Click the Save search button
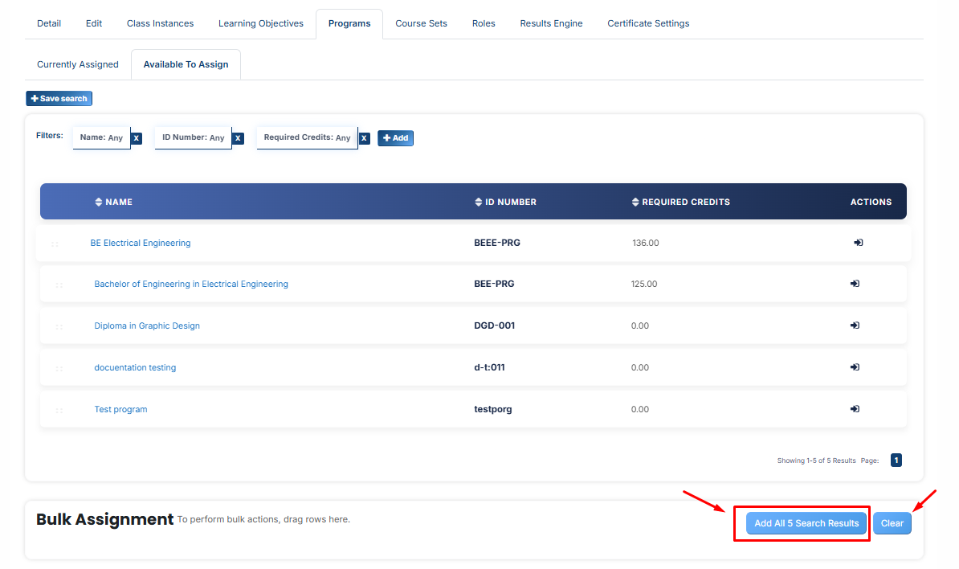The height and width of the screenshot is (569, 959). click(x=59, y=99)
